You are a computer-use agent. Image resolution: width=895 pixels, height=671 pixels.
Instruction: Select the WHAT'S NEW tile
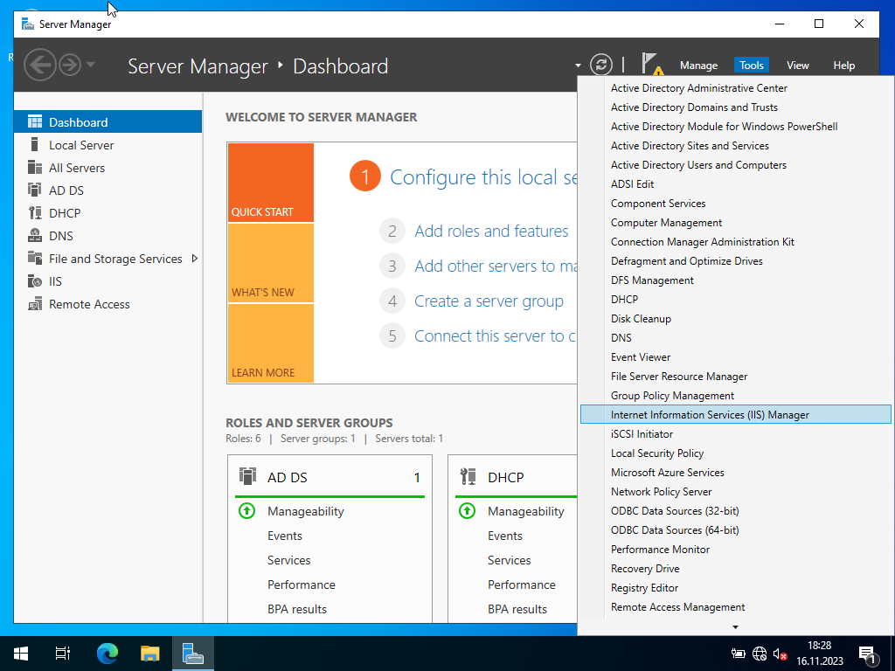[x=271, y=263]
